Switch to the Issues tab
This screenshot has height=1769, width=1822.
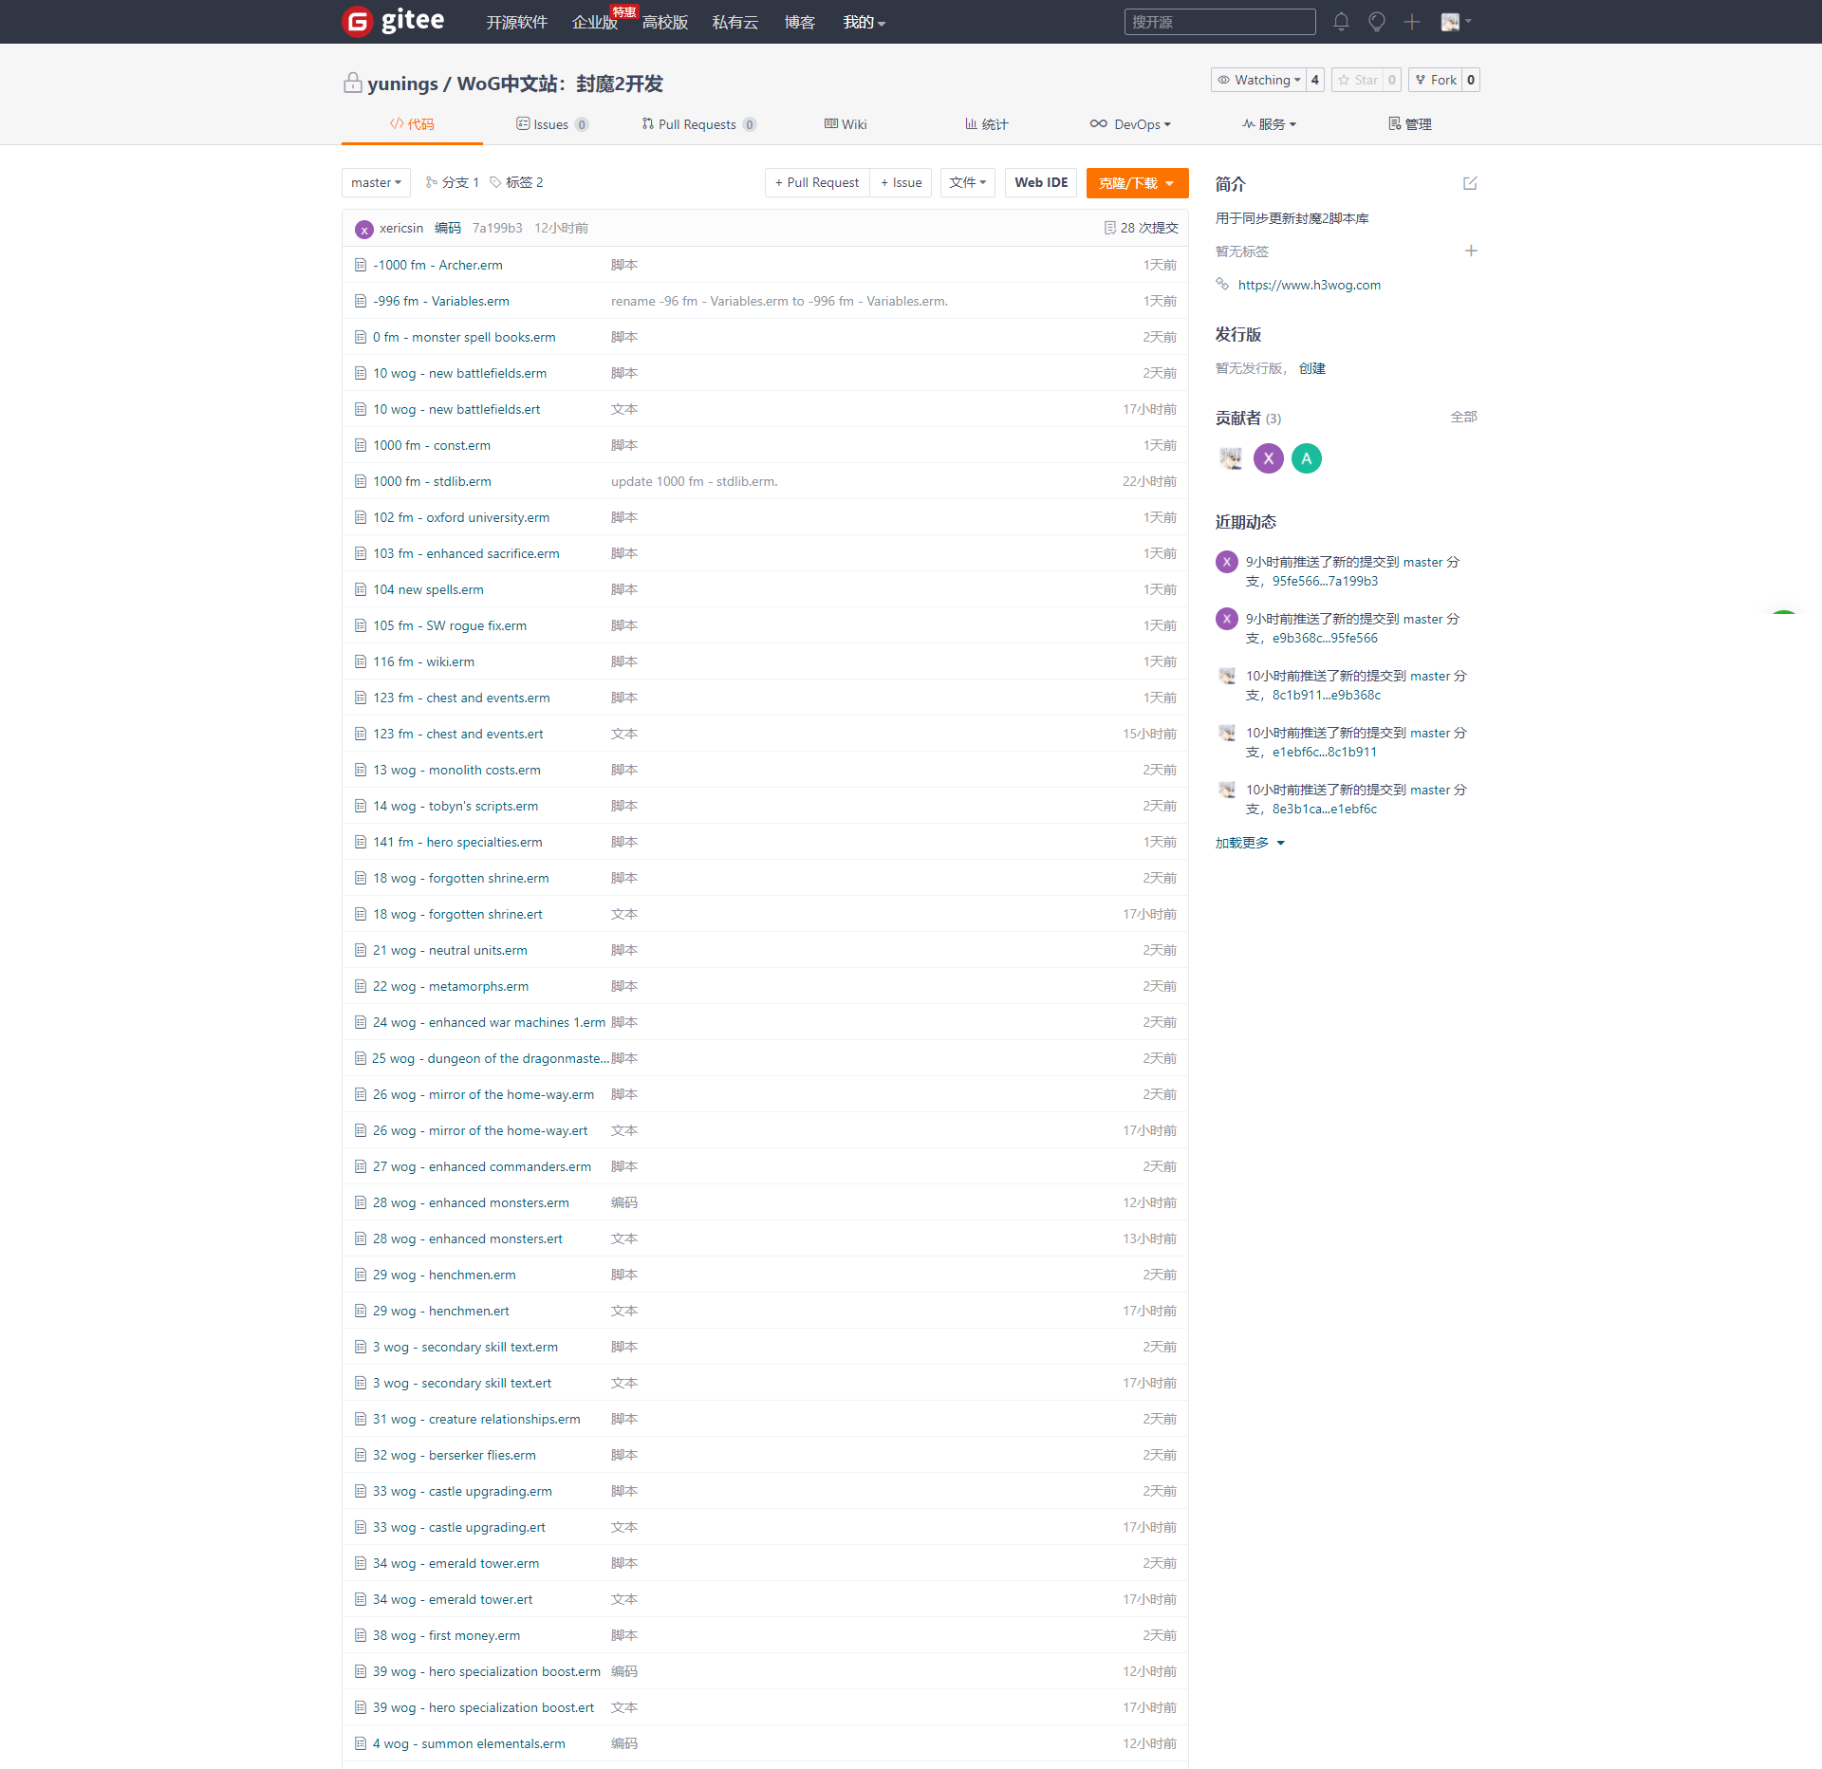tap(550, 124)
